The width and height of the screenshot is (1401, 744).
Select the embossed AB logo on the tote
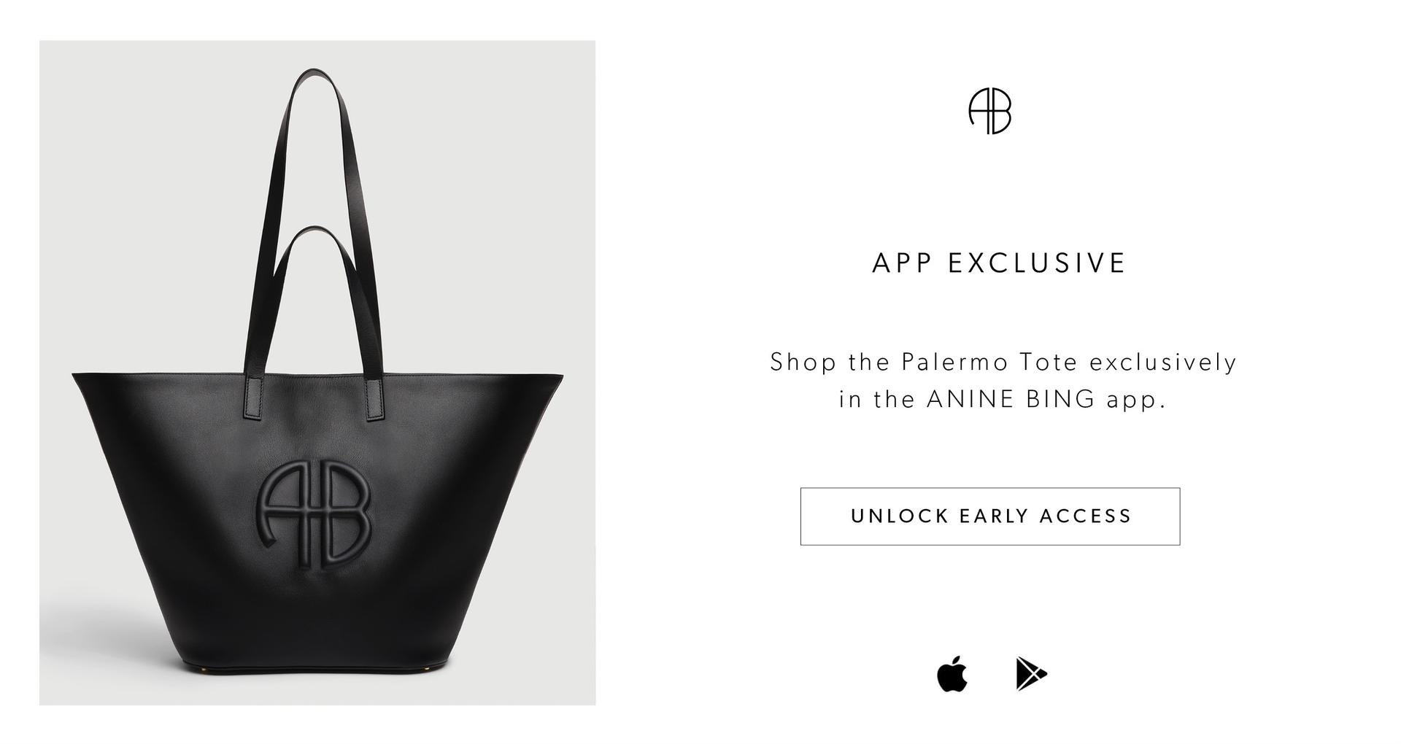click(x=314, y=514)
